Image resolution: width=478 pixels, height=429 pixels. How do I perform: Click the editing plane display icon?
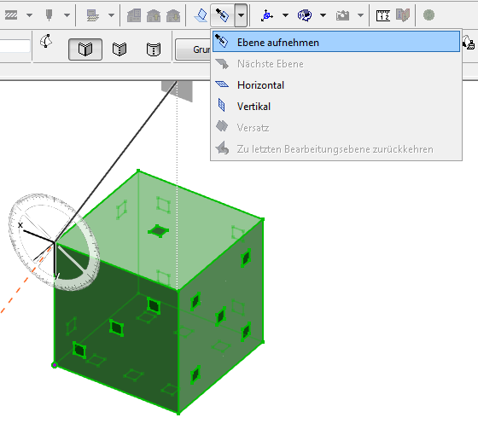pos(201,15)
